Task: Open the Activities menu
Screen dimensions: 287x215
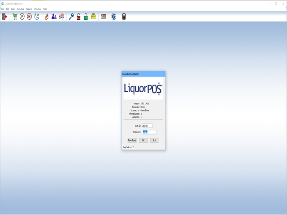Action: (20, 9)
